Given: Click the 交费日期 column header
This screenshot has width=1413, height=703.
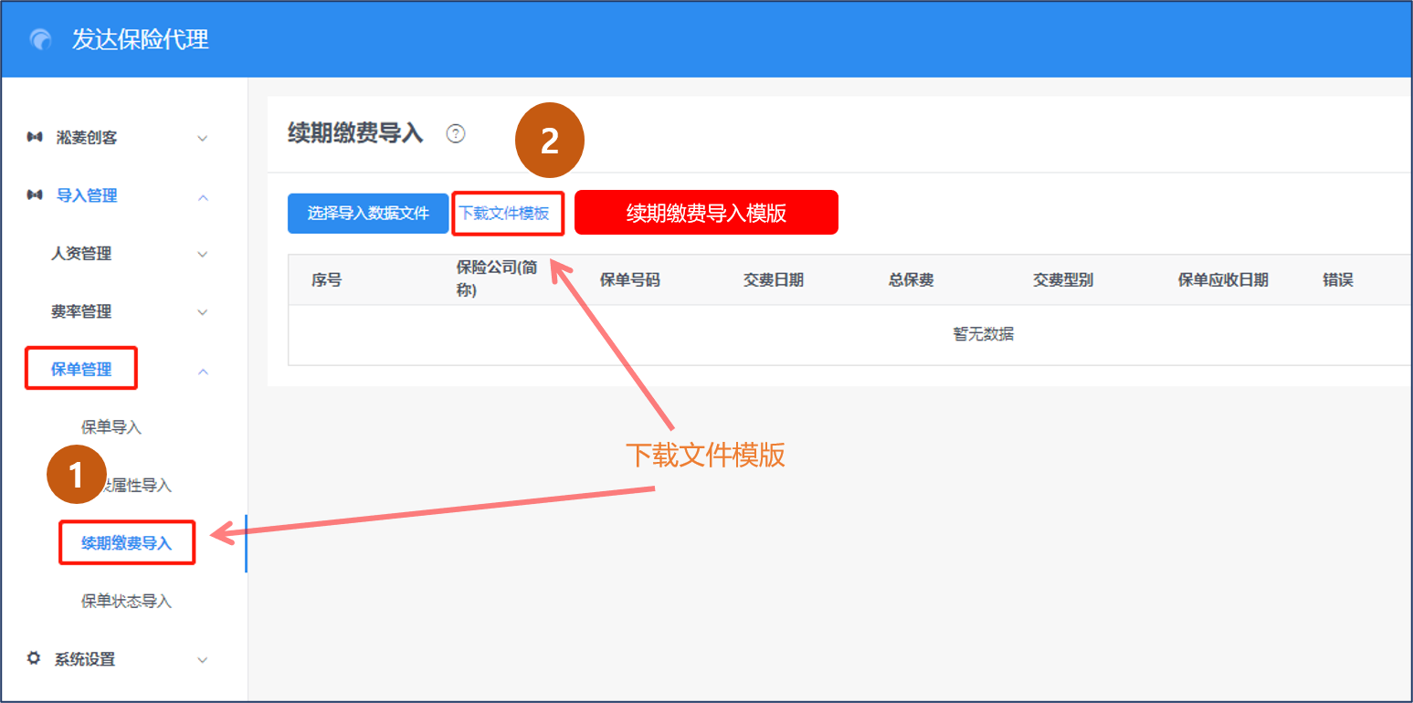Looking at the screenshot, I should pos(774,279).
